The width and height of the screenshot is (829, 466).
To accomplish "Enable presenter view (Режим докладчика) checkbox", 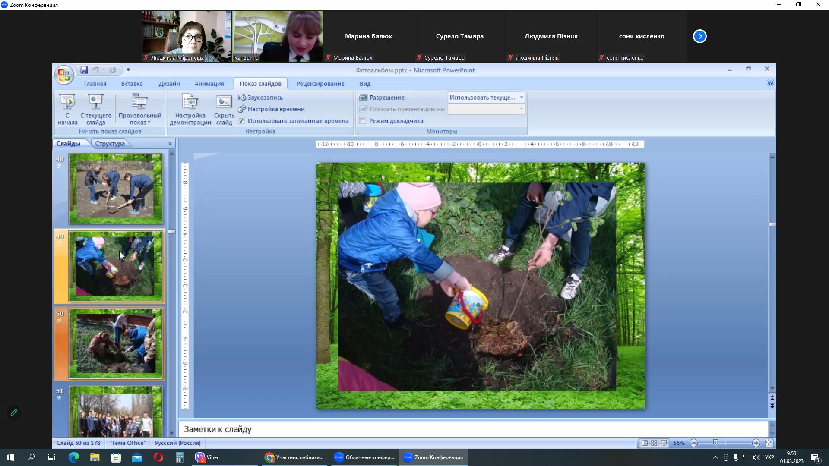I will click(x=363, y=121).
